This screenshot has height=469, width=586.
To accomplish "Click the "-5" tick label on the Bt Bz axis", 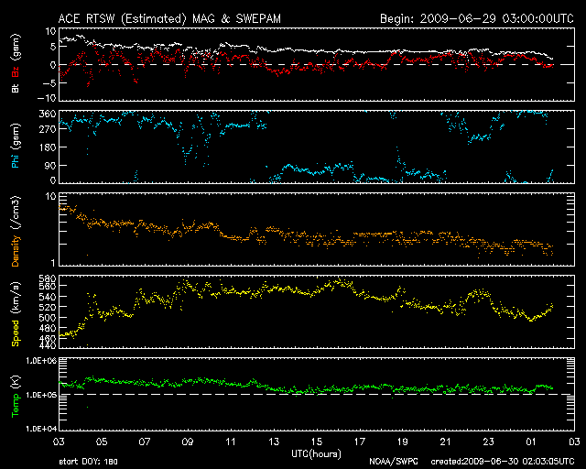I will pyautogui.click(x=49, y=82).
